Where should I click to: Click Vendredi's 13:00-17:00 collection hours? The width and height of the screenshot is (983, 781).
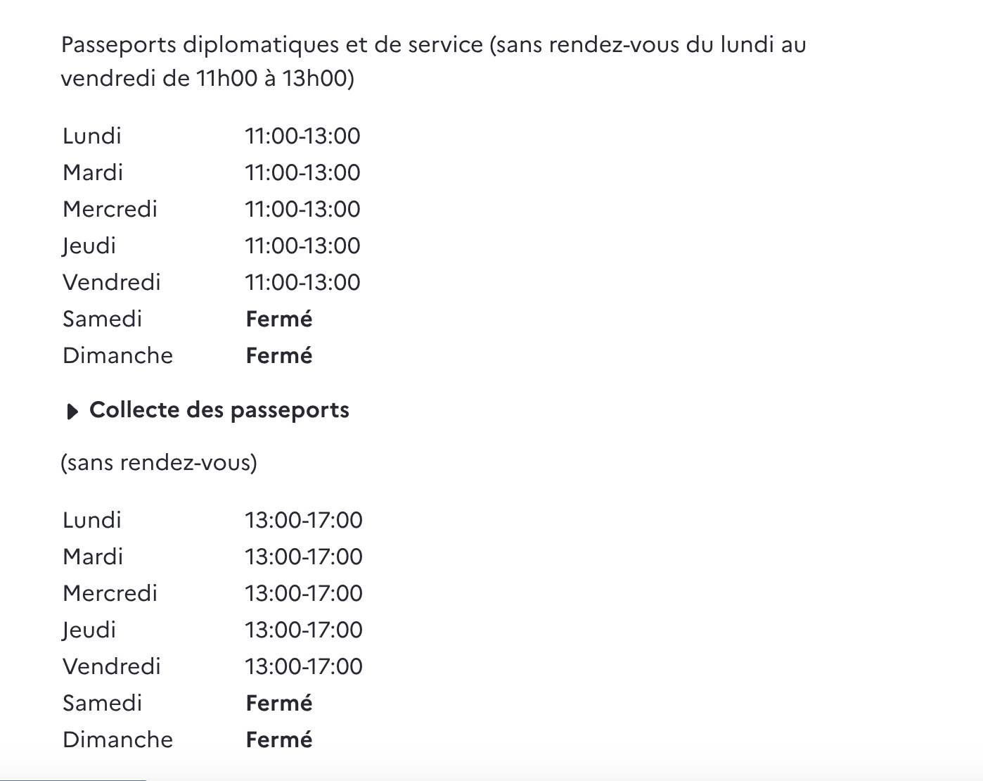(304, 666)
